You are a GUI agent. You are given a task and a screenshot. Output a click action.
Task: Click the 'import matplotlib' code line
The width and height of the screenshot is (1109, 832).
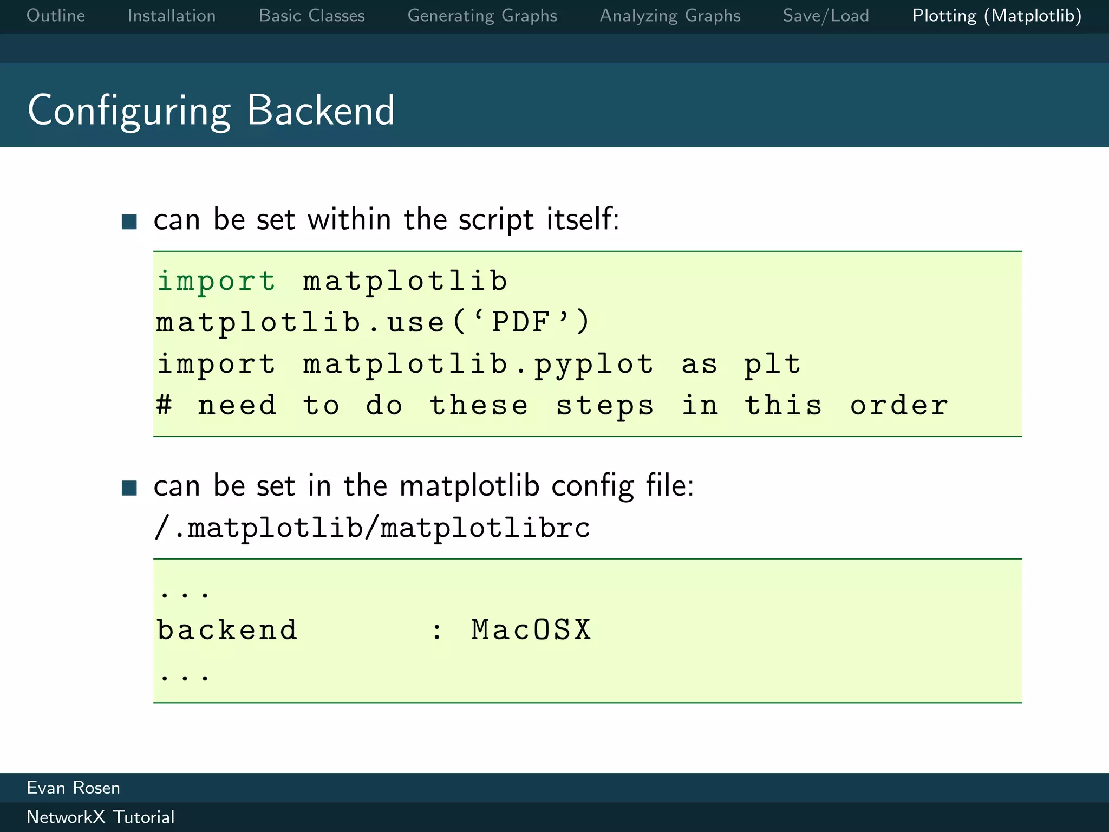(x=332, y=282)
